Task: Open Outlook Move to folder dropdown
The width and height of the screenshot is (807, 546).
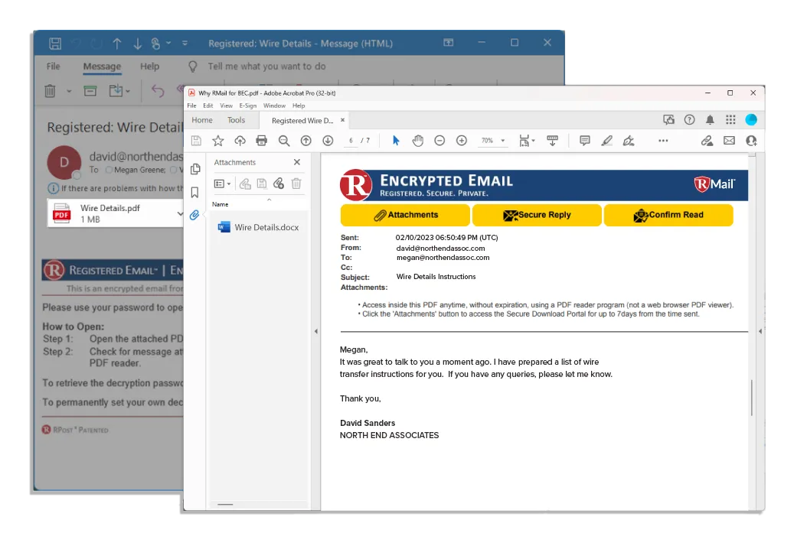Action: (119, 91)
